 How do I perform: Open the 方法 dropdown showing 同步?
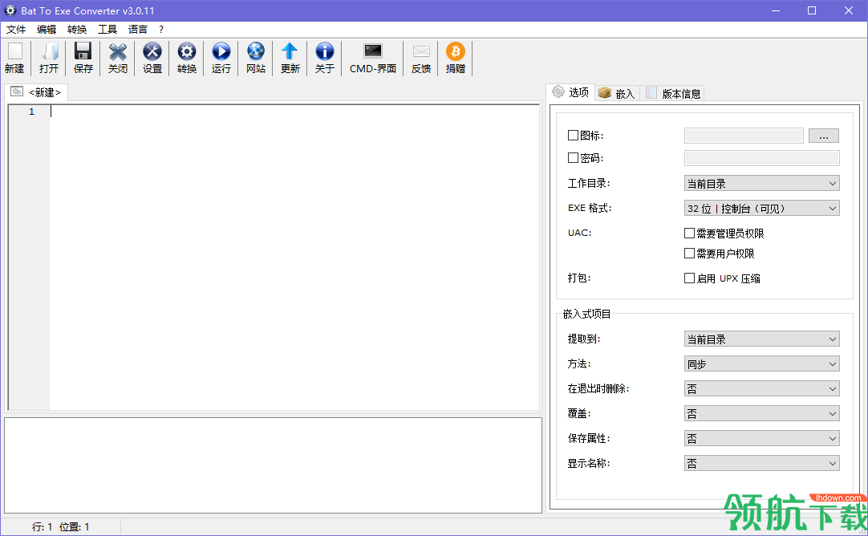click(762, 363)
